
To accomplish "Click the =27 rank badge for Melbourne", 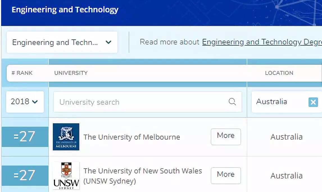I will tap(25, 137).
